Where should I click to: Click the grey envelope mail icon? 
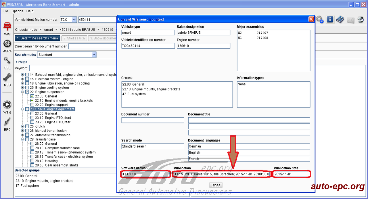click(x=350, y=20)
